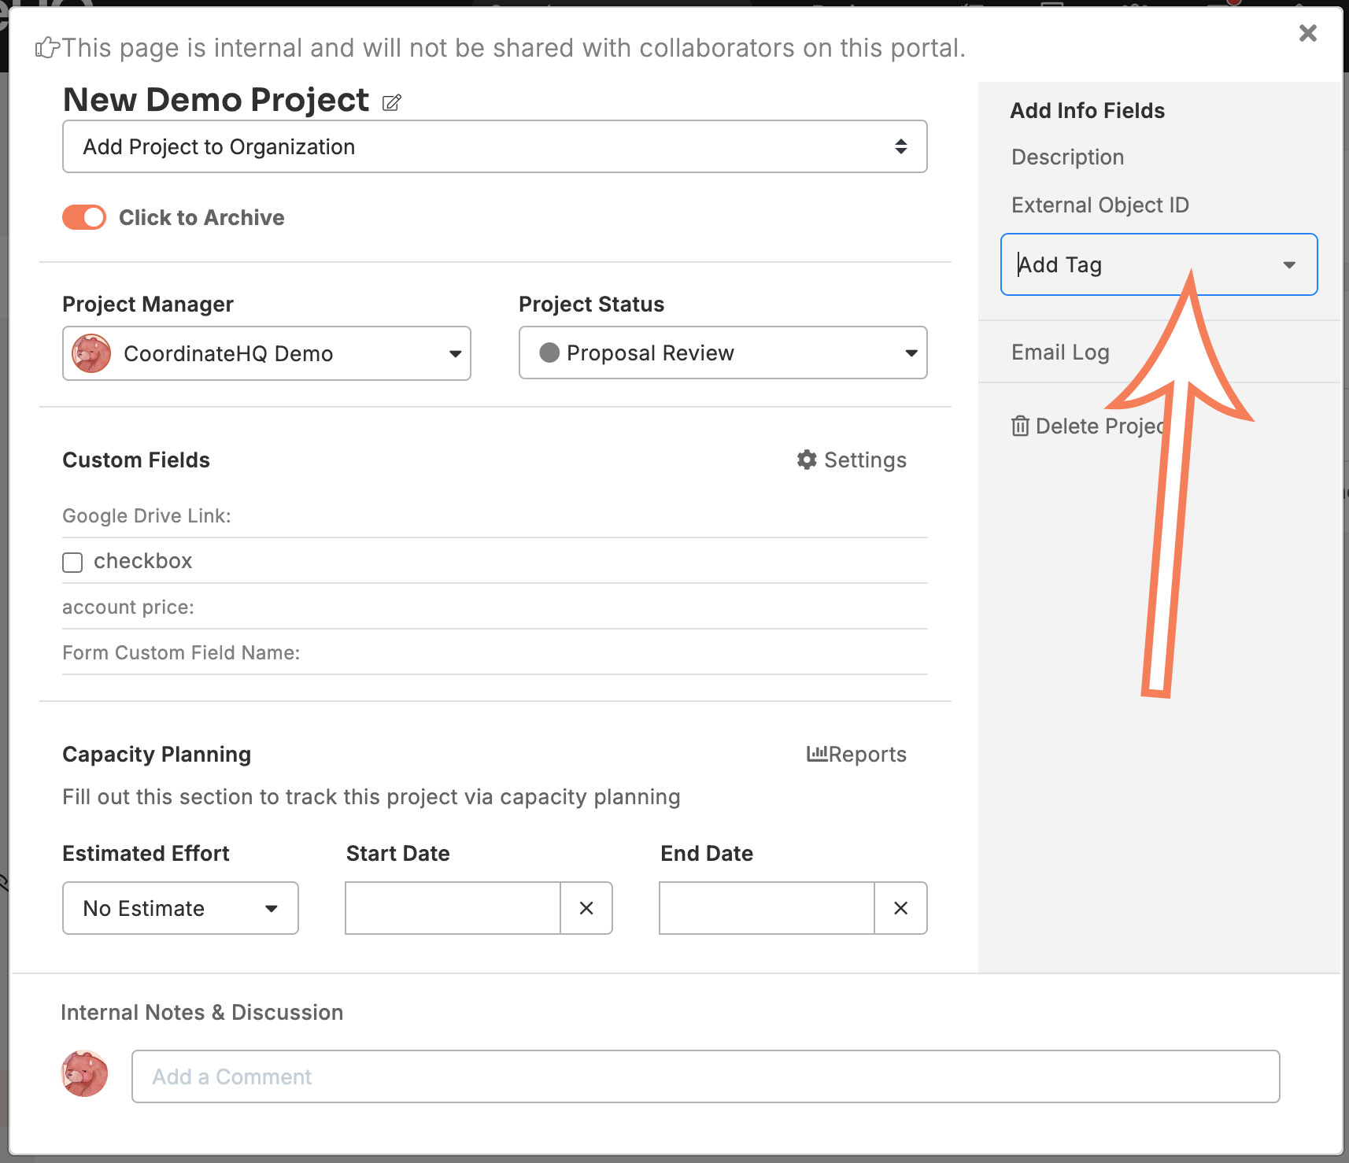Add the External Object ID field
The image size is (1349, 1163).
[1100, 205]
